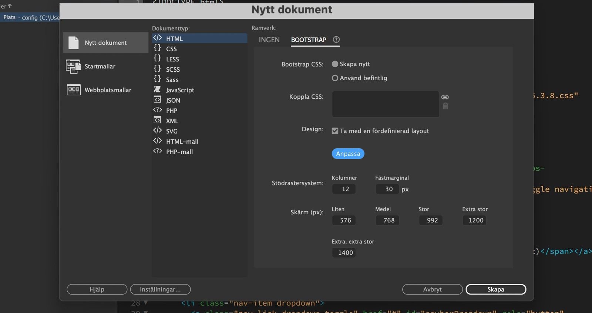The image size is (592, 313).
Task: Click the Anpassa button
Action: point(348,154)
